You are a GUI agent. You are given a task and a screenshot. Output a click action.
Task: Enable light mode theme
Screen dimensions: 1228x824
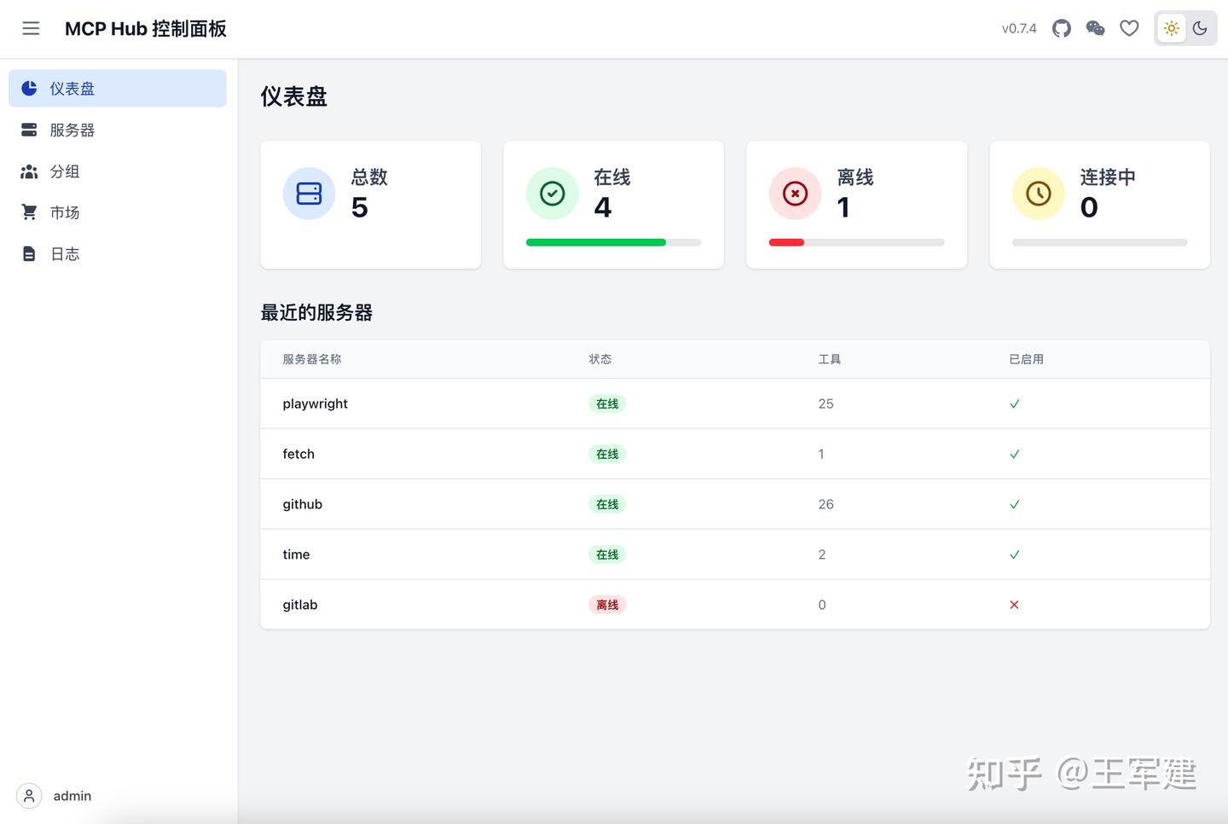[x=1171, y=28]
